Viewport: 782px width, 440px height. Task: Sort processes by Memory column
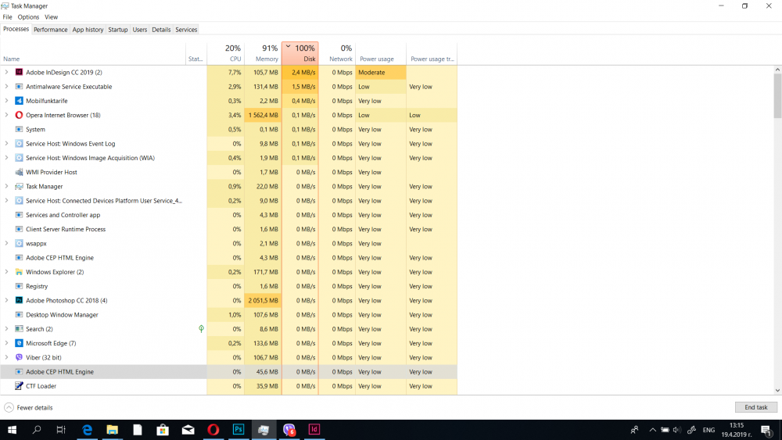coord(263,53)
